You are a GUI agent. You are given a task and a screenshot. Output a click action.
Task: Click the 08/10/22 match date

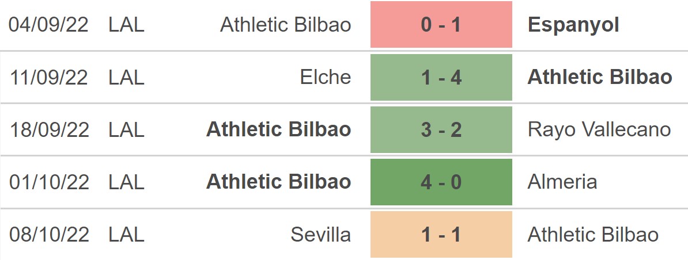coord(49,234)
